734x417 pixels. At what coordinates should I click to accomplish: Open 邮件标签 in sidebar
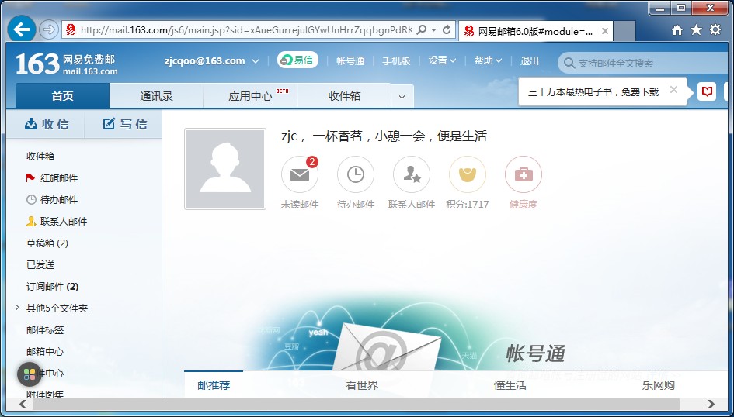coord(45,329)
